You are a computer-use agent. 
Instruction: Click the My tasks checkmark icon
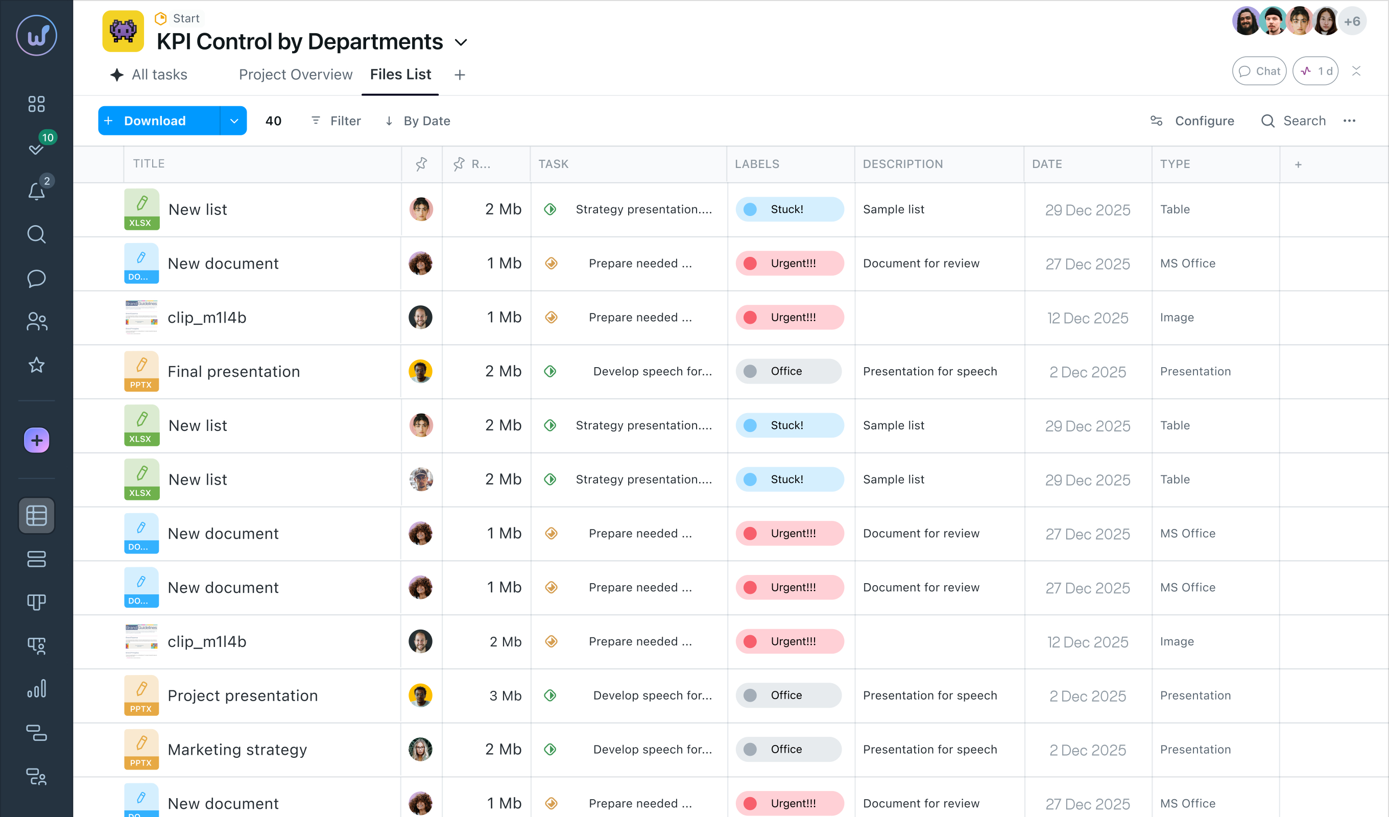coord(36,148)
